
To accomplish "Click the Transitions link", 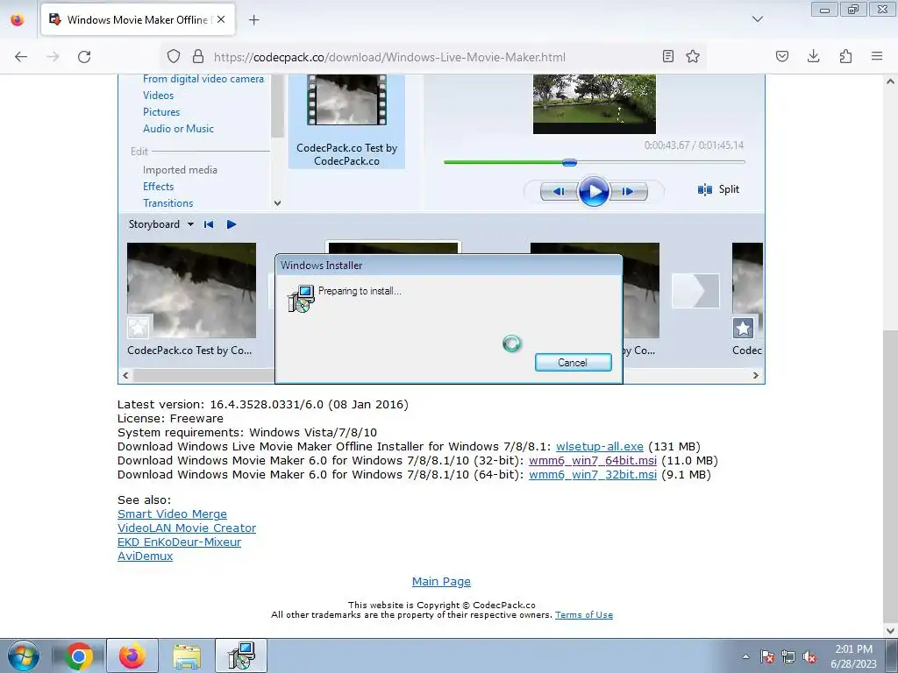I will click(x=167, y=203).
